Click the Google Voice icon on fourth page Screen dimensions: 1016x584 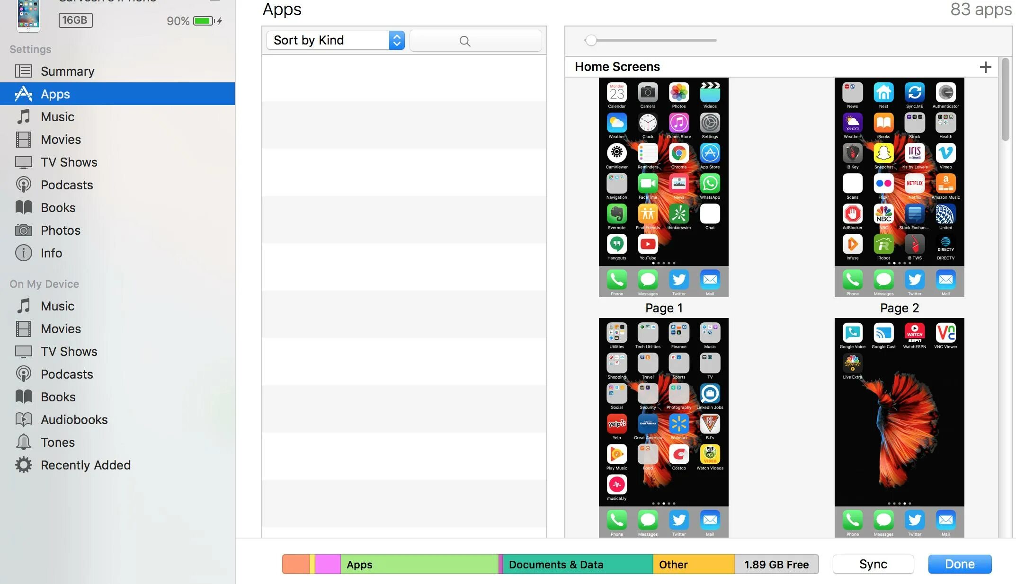click(852, 333)
